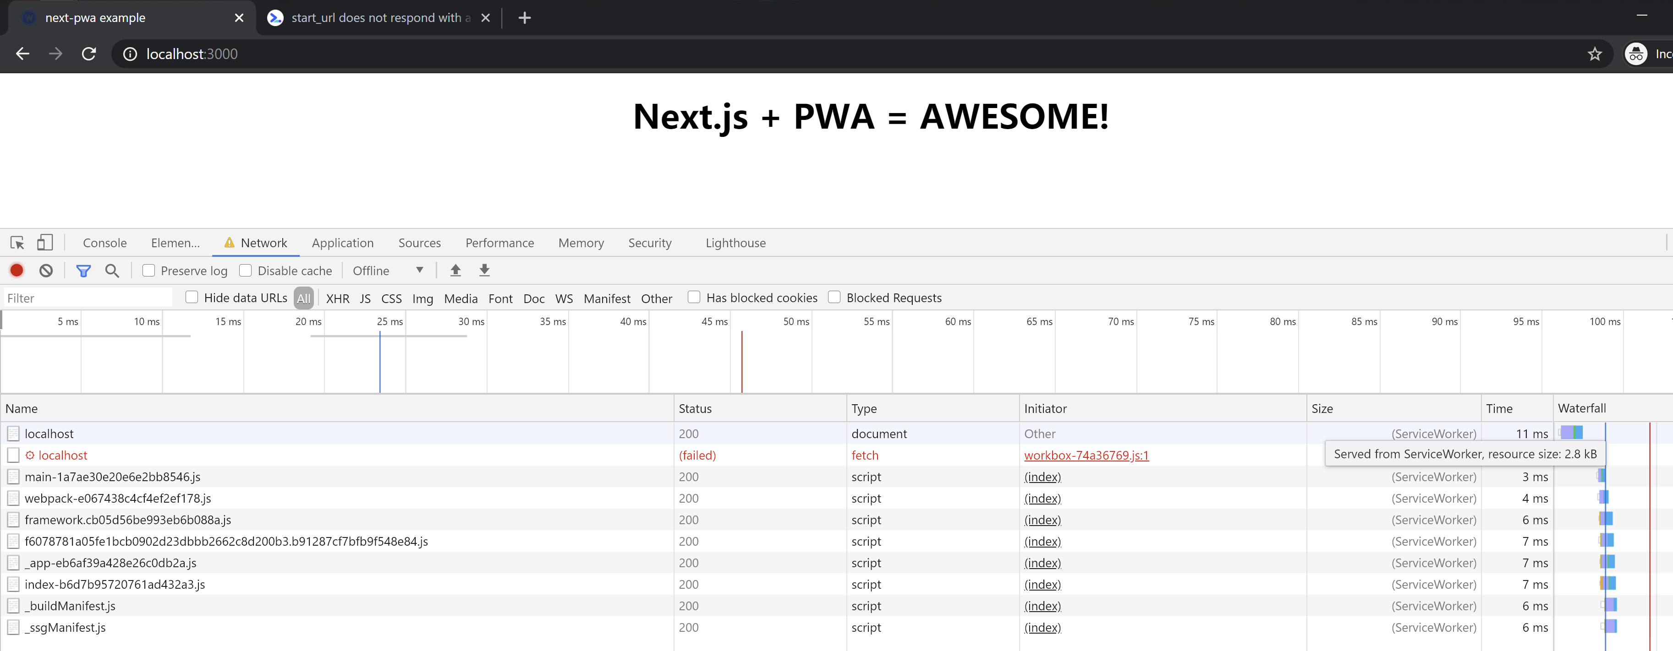
Task: Export HAR file using the download icon
Action: (x=484, y=270)
